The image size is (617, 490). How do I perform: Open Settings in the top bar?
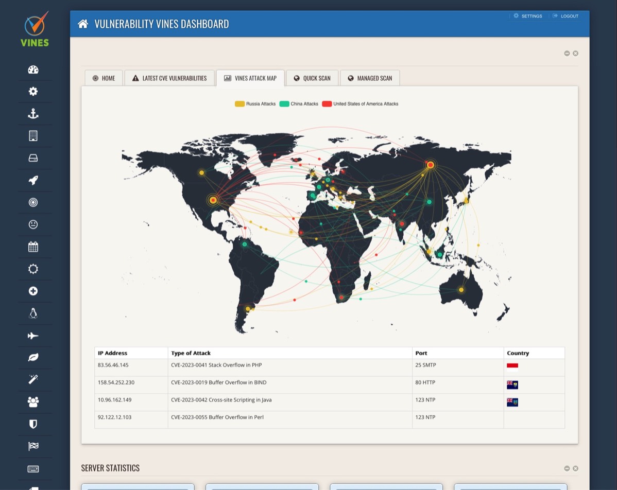527,16
